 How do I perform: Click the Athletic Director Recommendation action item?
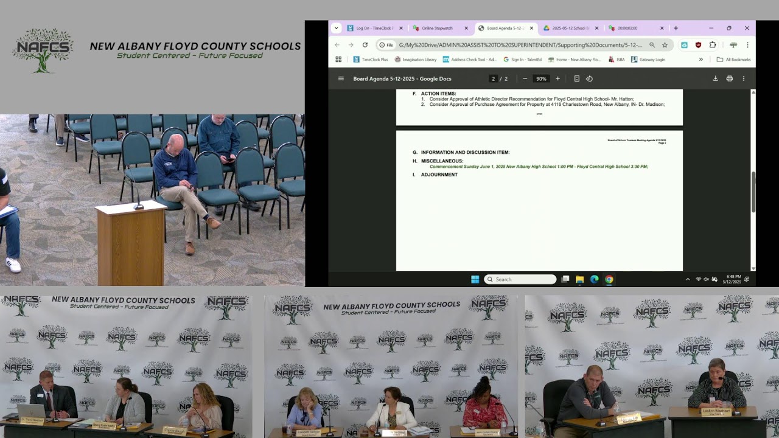pos(531,99)
